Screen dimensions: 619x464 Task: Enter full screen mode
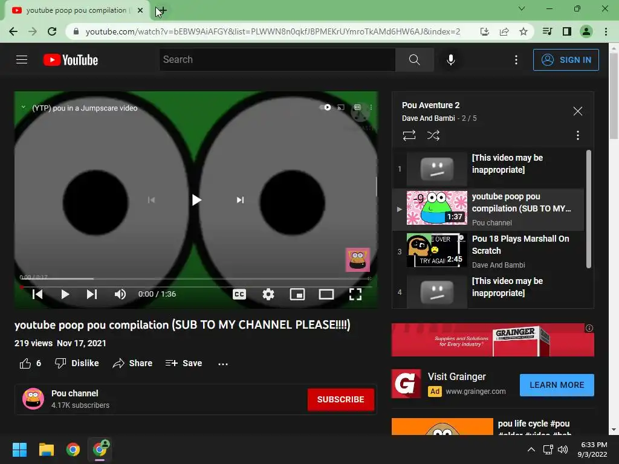[x=355, y=294]
